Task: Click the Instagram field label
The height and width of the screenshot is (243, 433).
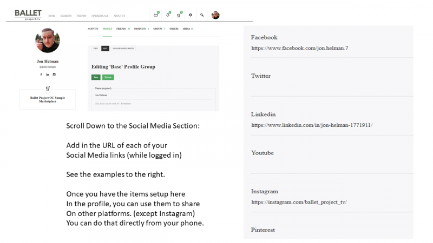Action: coord(265,192)
